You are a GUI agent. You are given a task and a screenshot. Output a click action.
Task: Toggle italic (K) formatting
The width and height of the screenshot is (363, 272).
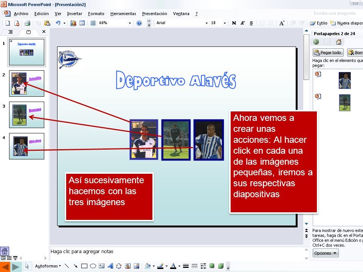243,23
